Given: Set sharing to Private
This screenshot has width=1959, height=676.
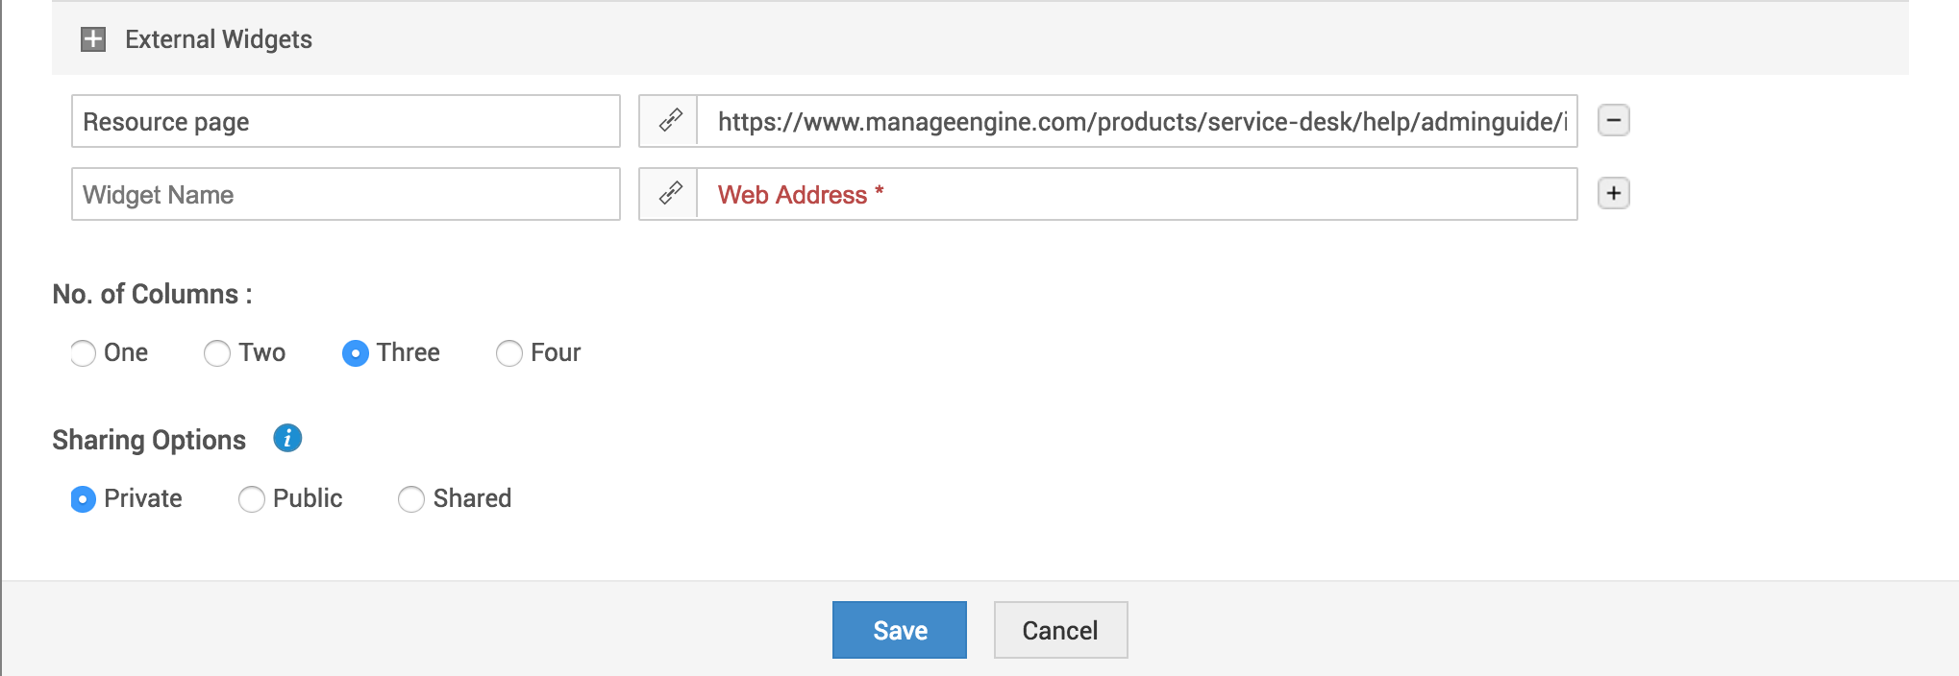Looking at the screenshot, I should coord(84,499).
